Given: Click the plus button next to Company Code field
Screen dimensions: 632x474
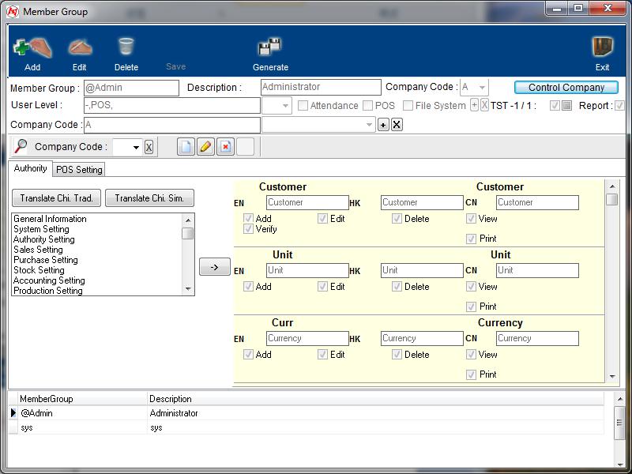Looking at the screenshot, I should tap(383, 125).
